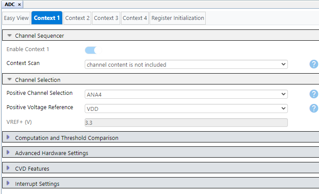Open the Register Initialization tab
This screenshot has height=194, width=319.
[177, 18]
